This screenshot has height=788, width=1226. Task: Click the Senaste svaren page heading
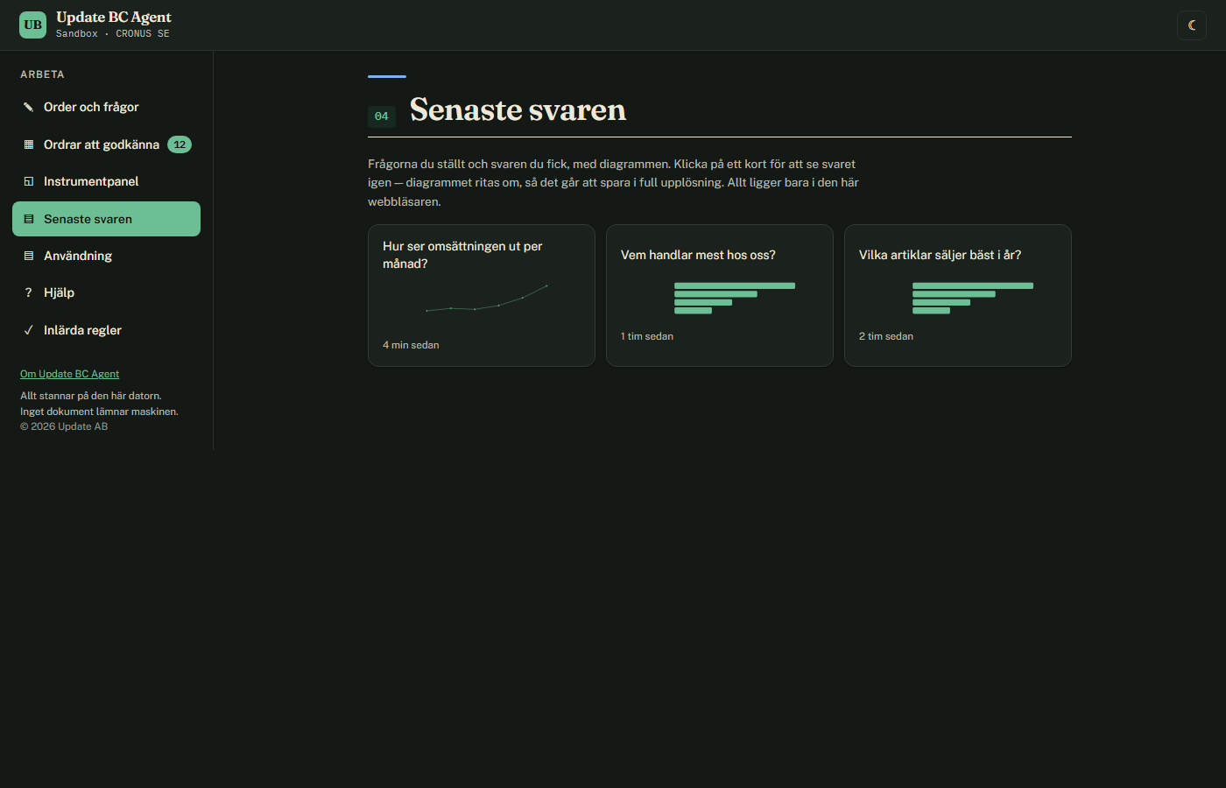coord(518,109)
